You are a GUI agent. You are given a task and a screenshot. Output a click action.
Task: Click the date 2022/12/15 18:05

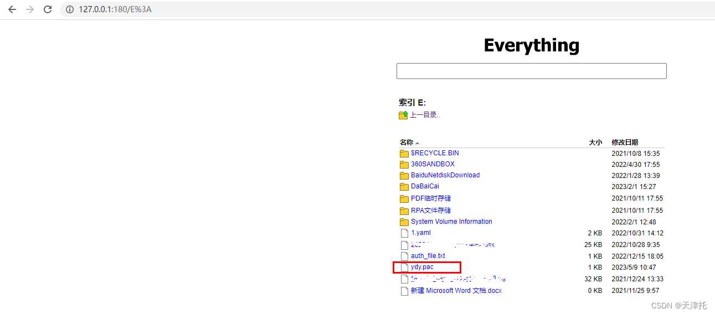[637, 256]
